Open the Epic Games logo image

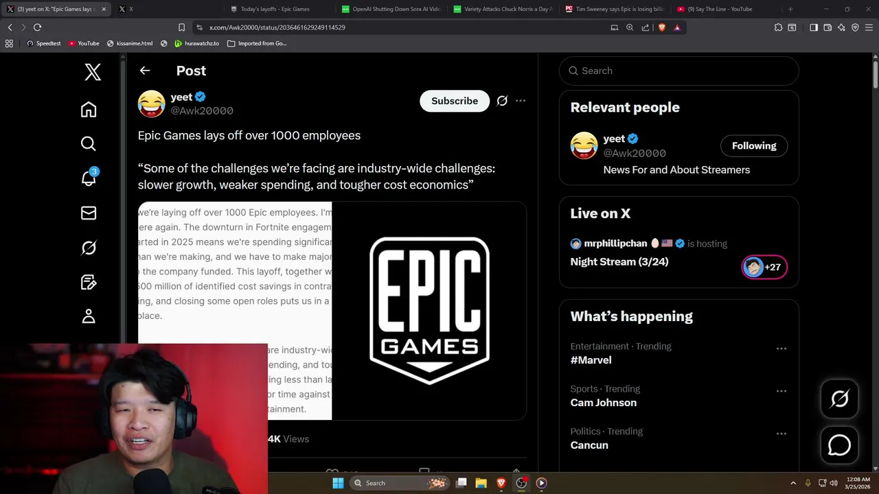(x=429, y=310)
